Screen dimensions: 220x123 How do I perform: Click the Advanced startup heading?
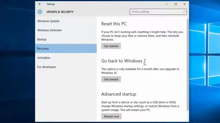click(x=119, y=94)
